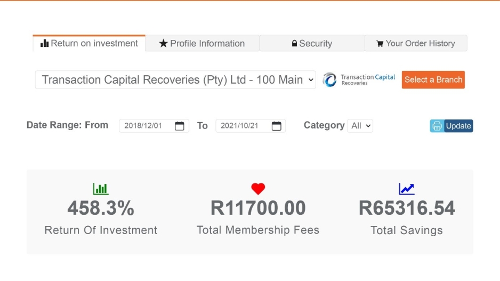
Task: Click the R65316.54 Total Savings figure
Action: pyautogui.click(x=407, y=208)
